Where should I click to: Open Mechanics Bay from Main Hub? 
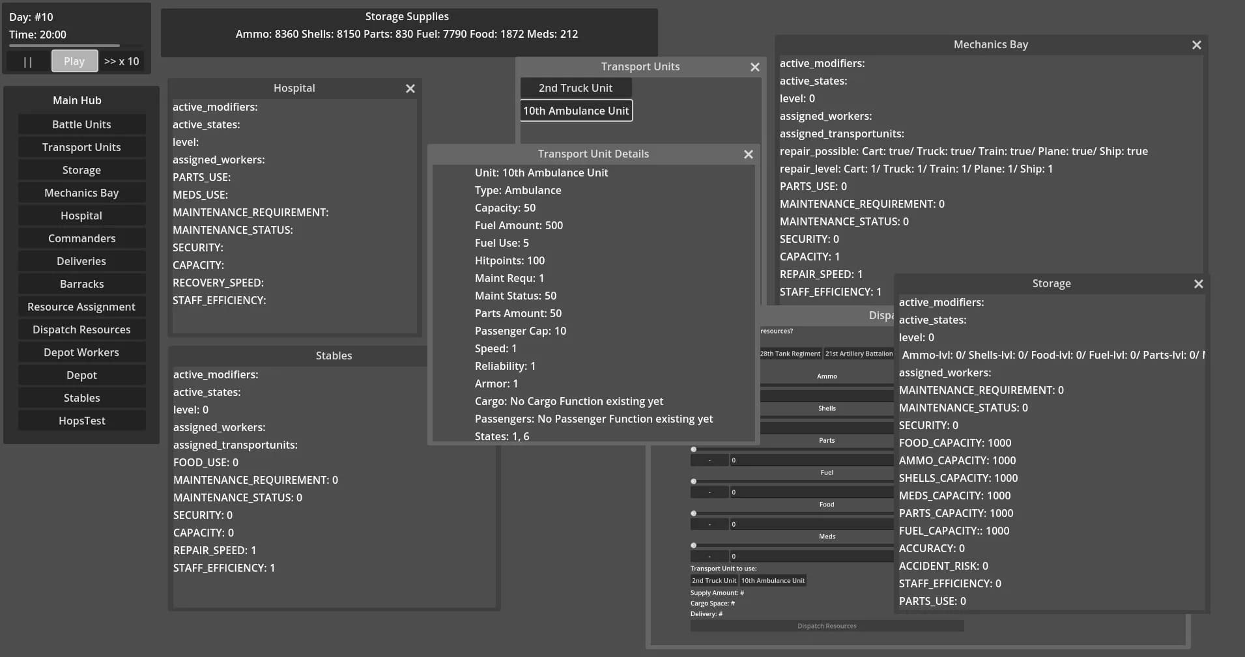pyautogui.click(x=81, y=193)
